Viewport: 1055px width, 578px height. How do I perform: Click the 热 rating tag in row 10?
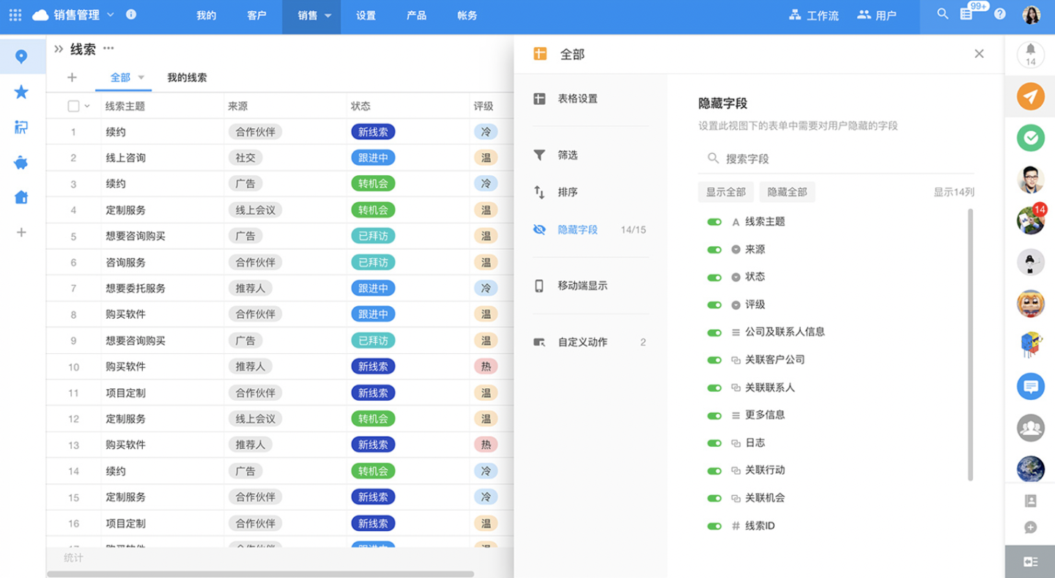[x=486, y=366]
